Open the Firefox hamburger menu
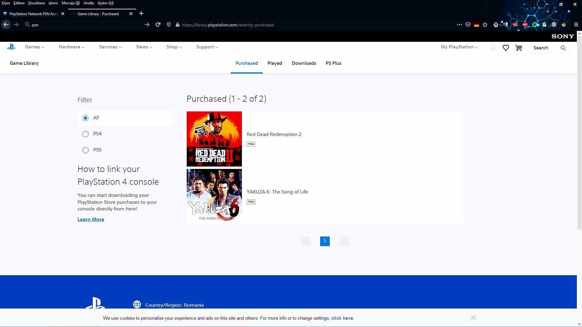 click(576, 25)
